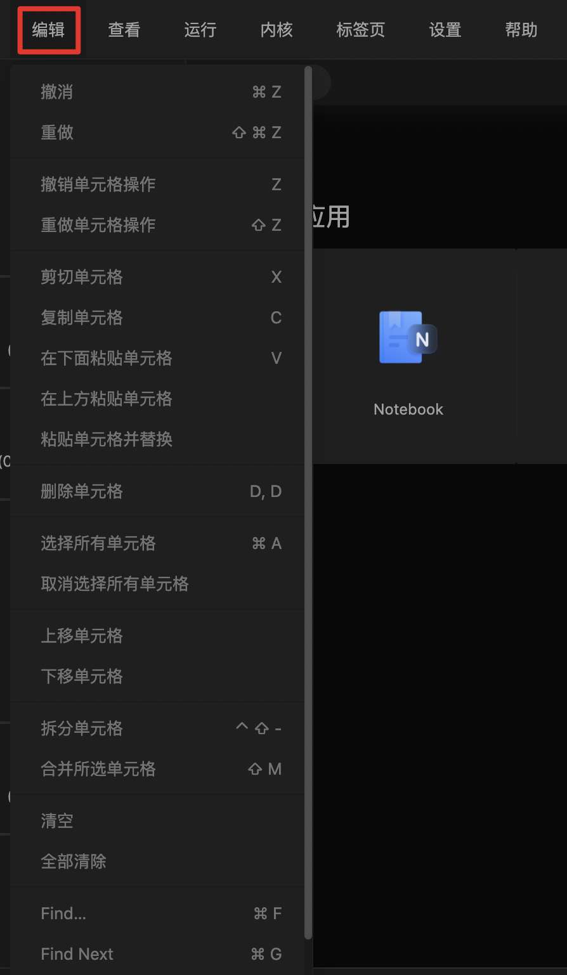
Task: Choose 在下面粘贴单元格
Action: click(157, 358)
